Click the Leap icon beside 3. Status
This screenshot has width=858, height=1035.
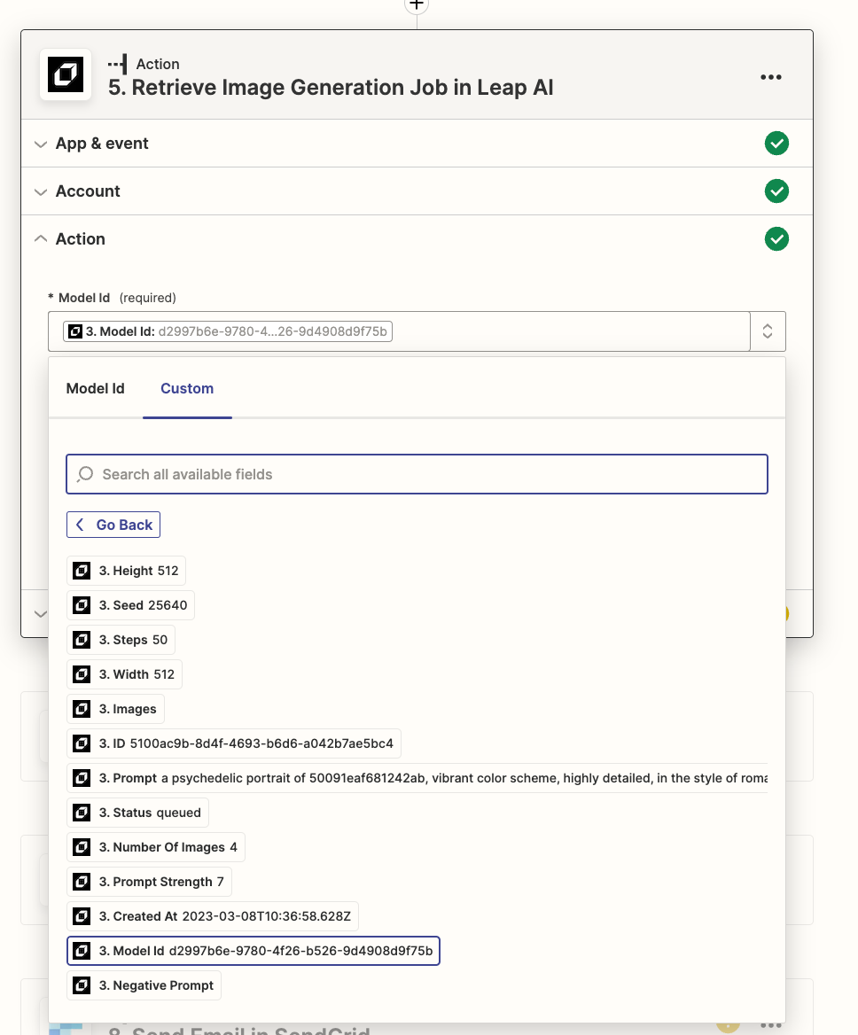click(x=82, y=813)
